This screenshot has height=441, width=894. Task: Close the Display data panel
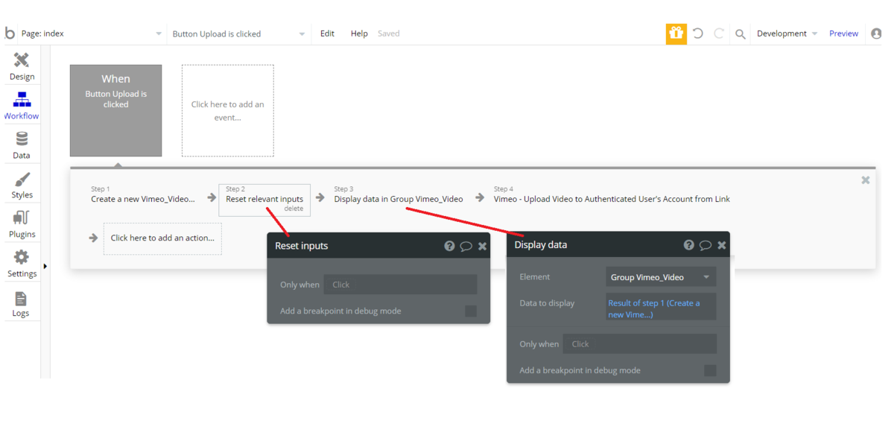point(722,245)
